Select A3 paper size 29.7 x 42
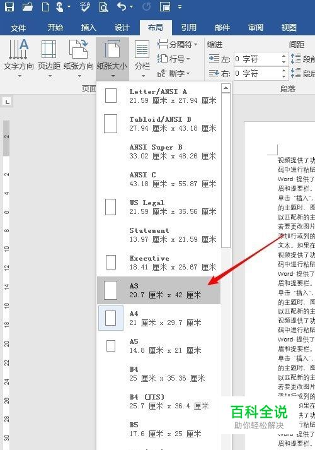The height and width of the screenshot is (450, 315). (159, 290)
